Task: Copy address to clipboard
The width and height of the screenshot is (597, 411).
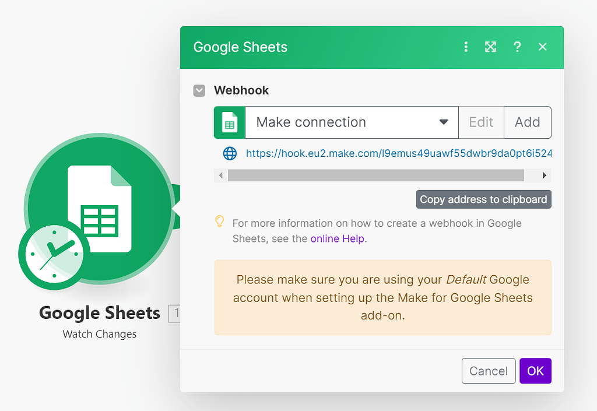Action: click(x=483, y=199)
